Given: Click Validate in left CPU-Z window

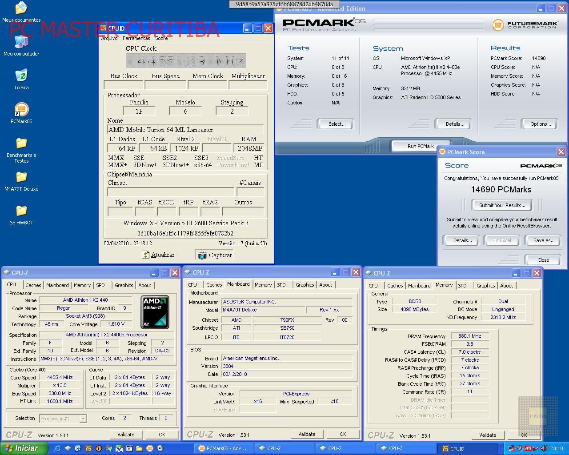Looking at the screenshot, I should (x=126, y=435).
